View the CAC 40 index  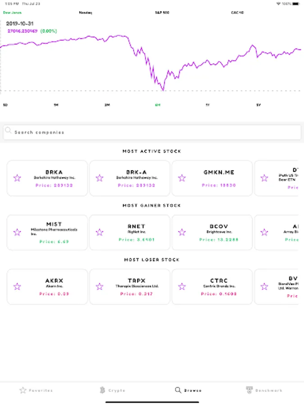(237, 13)
